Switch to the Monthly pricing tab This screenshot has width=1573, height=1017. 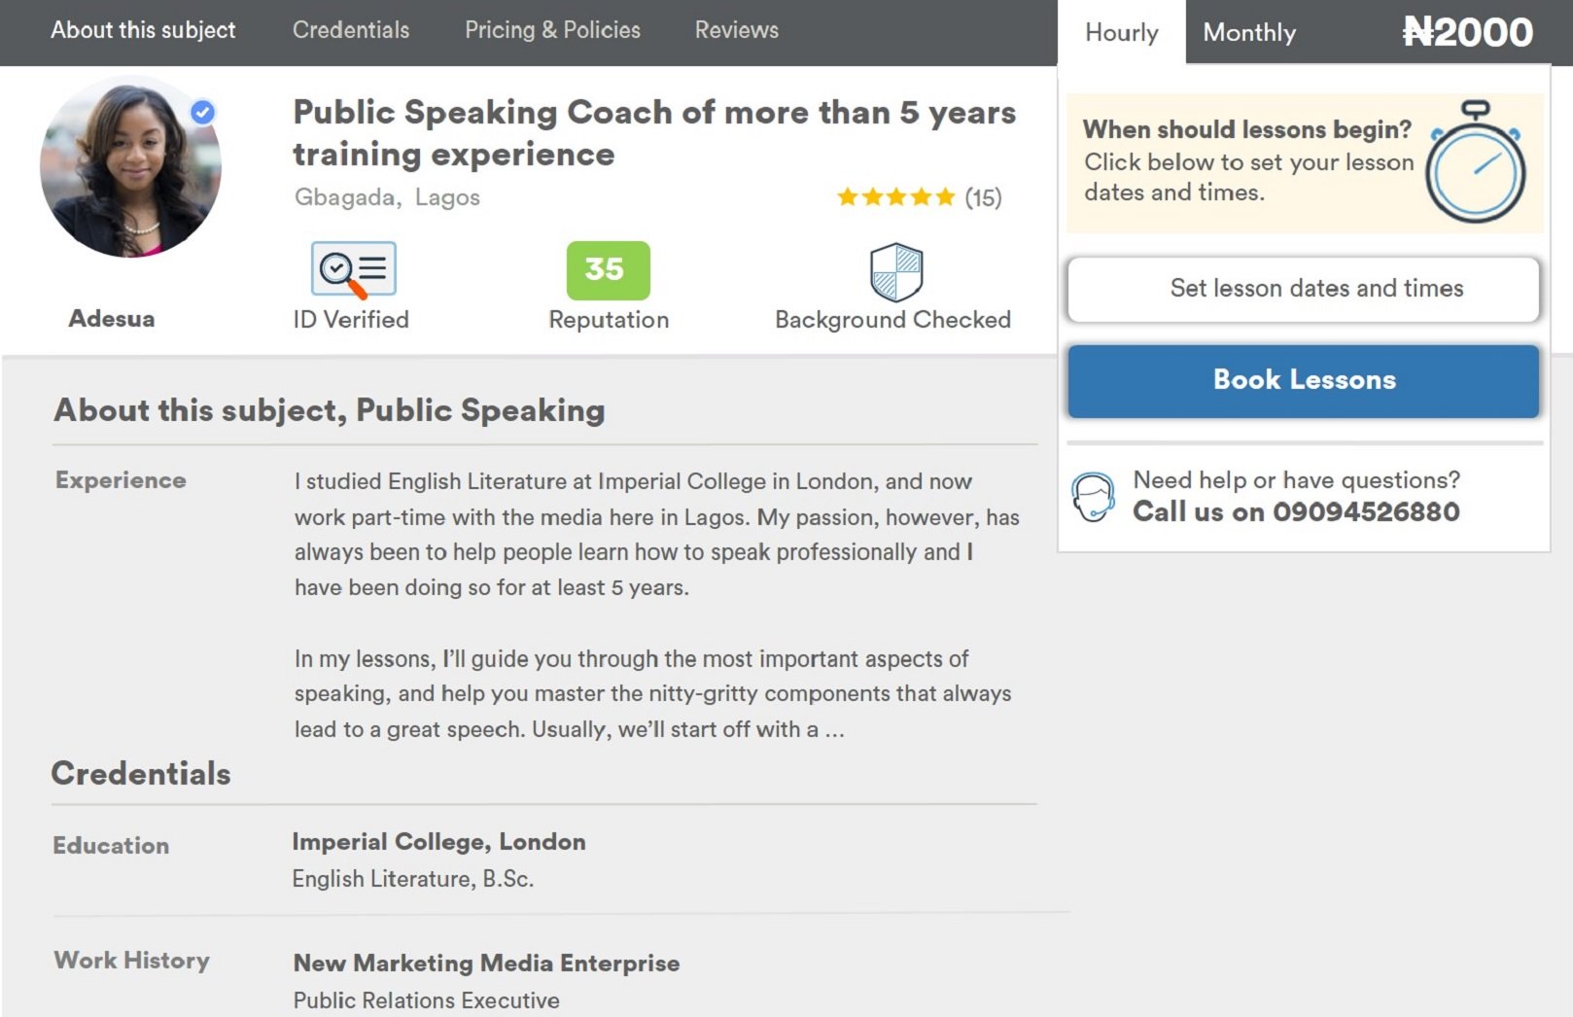point(1249,33)
